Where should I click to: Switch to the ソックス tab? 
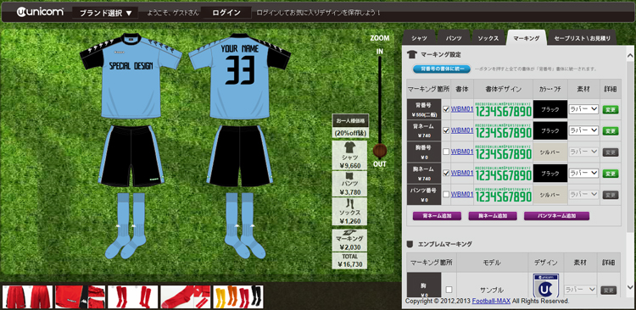tap(488, 38)
